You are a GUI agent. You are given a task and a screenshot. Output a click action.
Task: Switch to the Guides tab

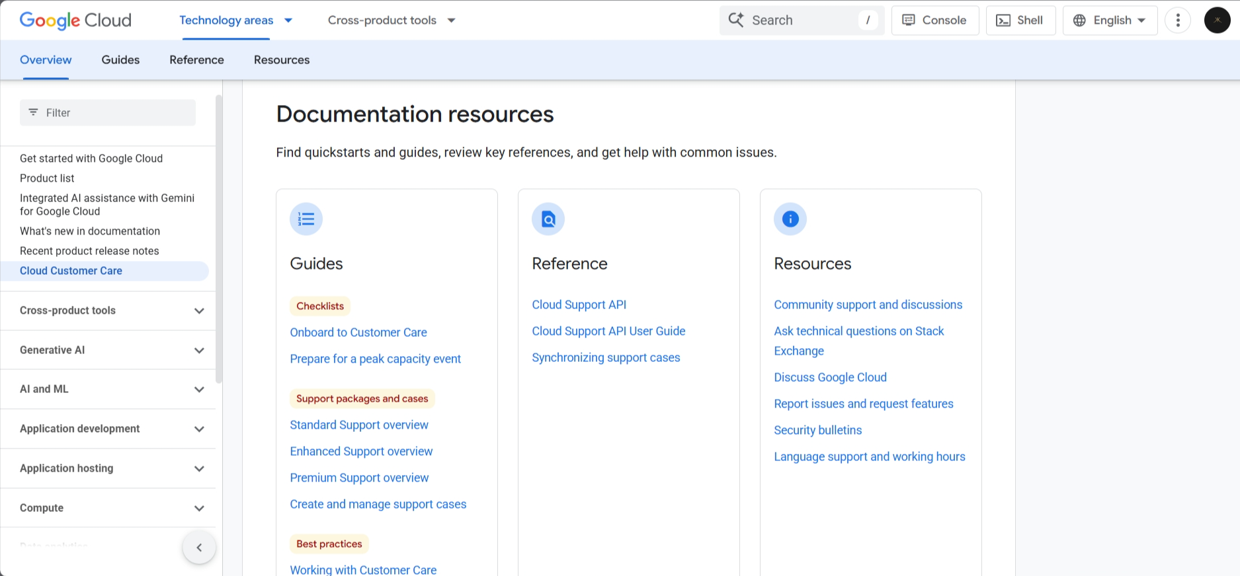(x=120, y=60)
